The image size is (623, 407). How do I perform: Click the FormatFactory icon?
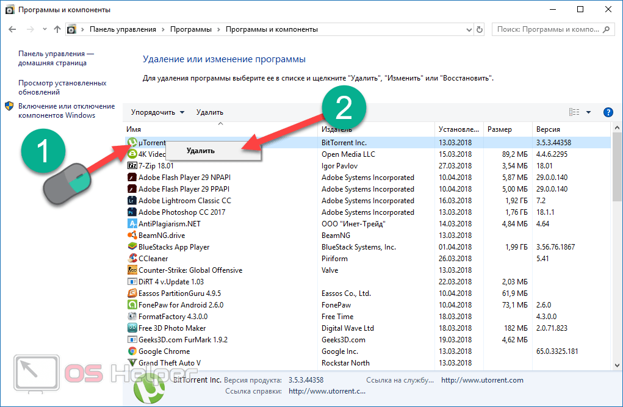[x=132, y=316]
